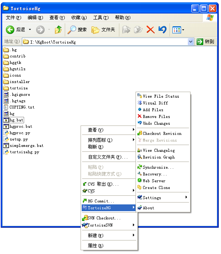This screenshot has height=254, width=221.
Task: Choose Add Files with the plus icon
Action: point(163,110)
